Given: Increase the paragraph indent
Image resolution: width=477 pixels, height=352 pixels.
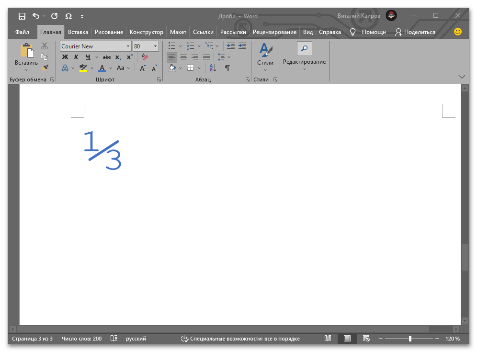Looking at the screenshot, I should [x=242, y=46].
